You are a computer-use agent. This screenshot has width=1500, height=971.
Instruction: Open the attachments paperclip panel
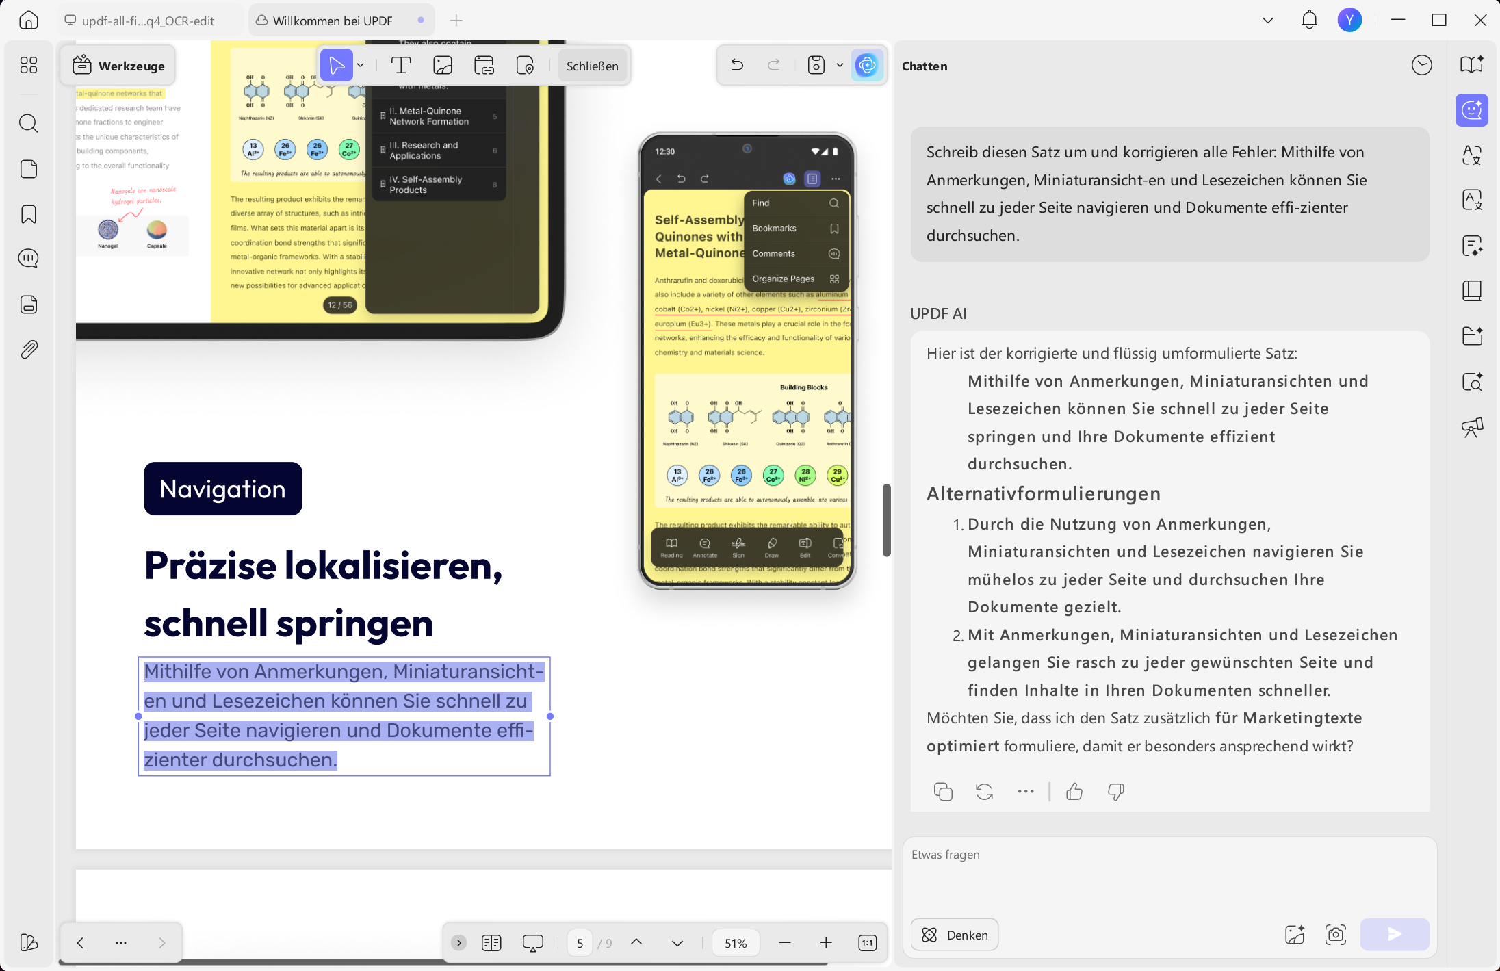(x=29, y=350)
